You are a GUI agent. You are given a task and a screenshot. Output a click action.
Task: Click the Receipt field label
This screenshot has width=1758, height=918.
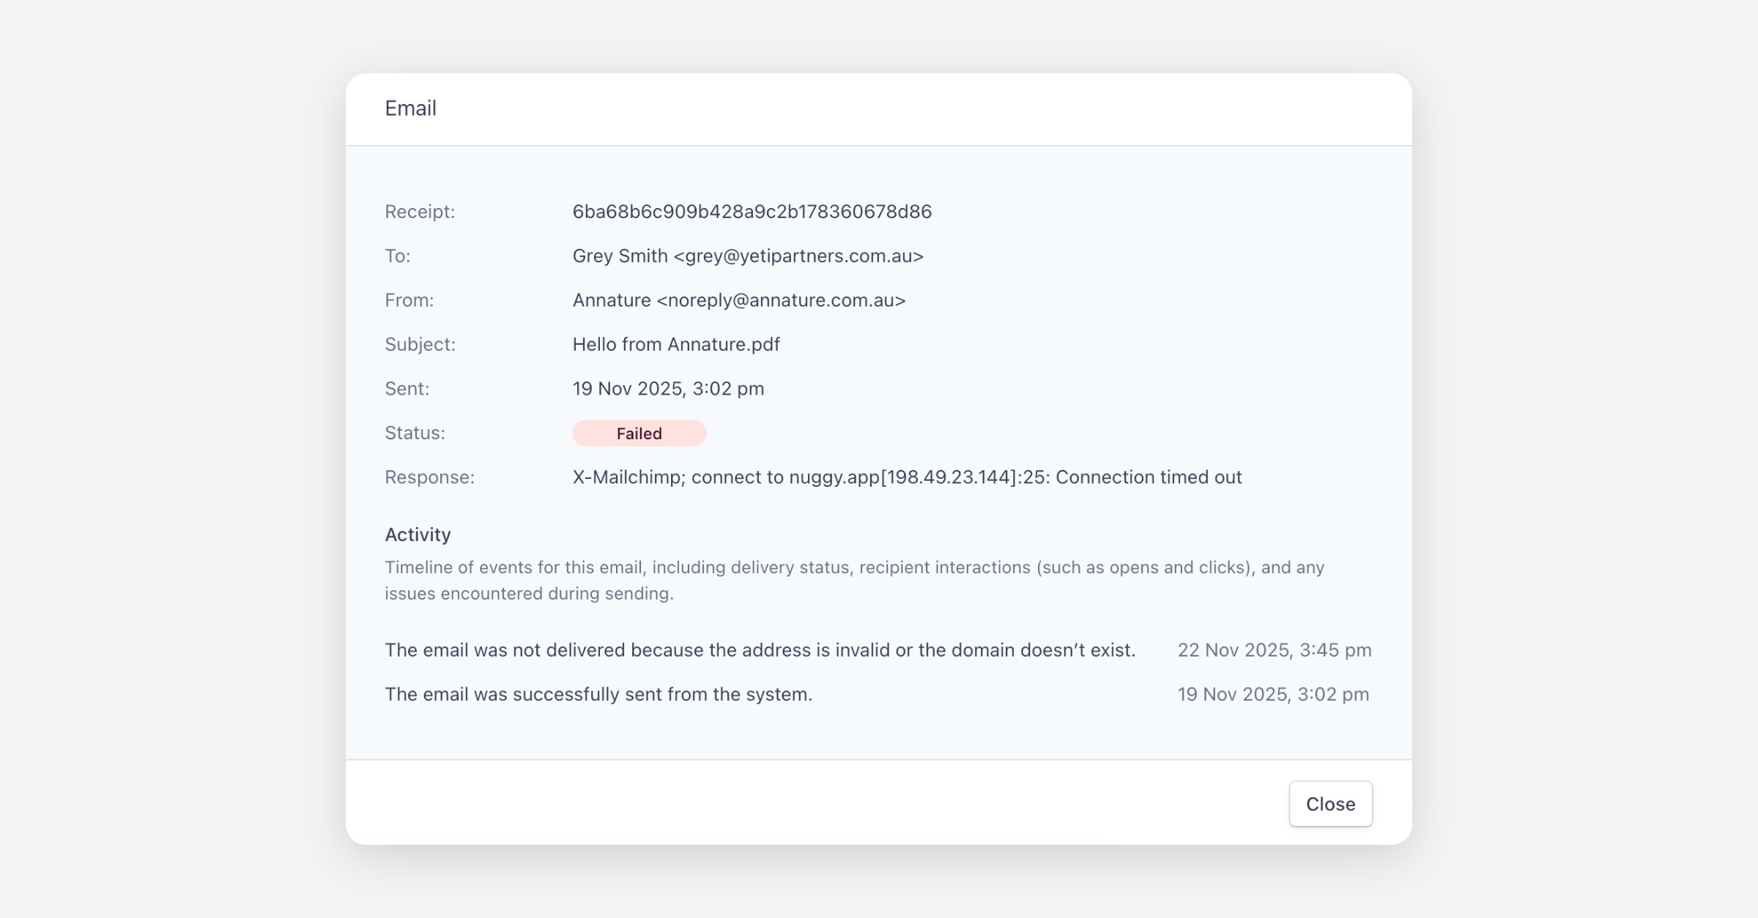coord(420,212)
